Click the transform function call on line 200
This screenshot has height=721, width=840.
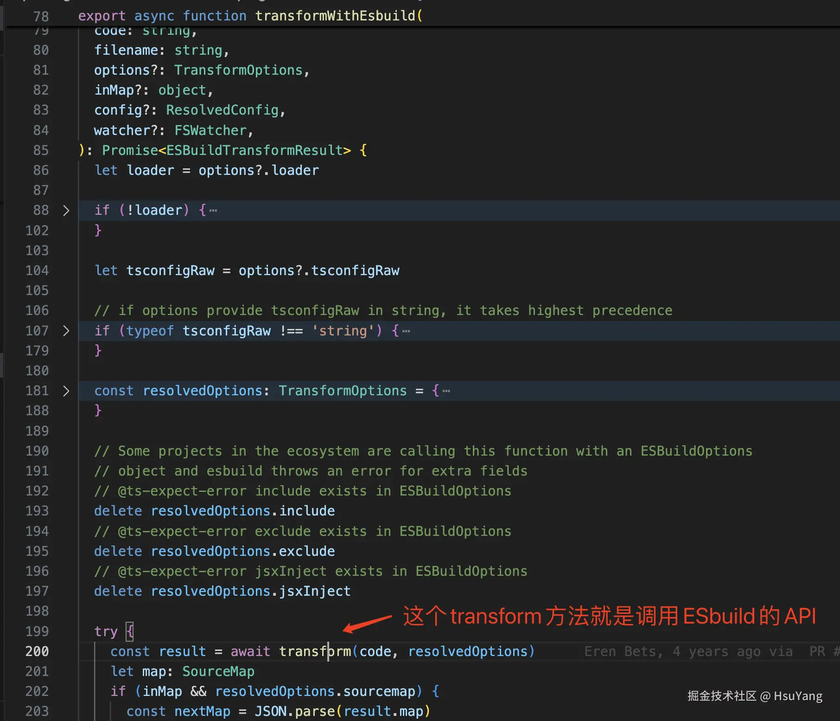click(315, 651)
